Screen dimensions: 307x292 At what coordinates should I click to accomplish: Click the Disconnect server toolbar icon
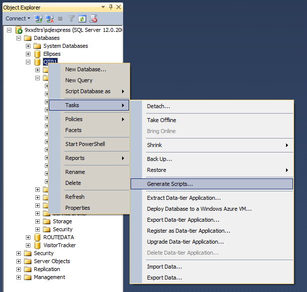[x=49, y=18]
